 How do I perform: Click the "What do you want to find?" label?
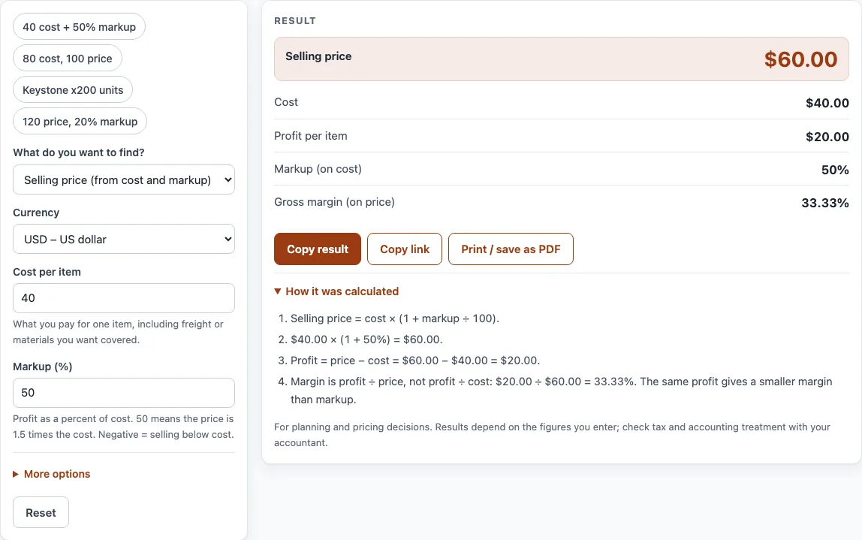[79, 152]
